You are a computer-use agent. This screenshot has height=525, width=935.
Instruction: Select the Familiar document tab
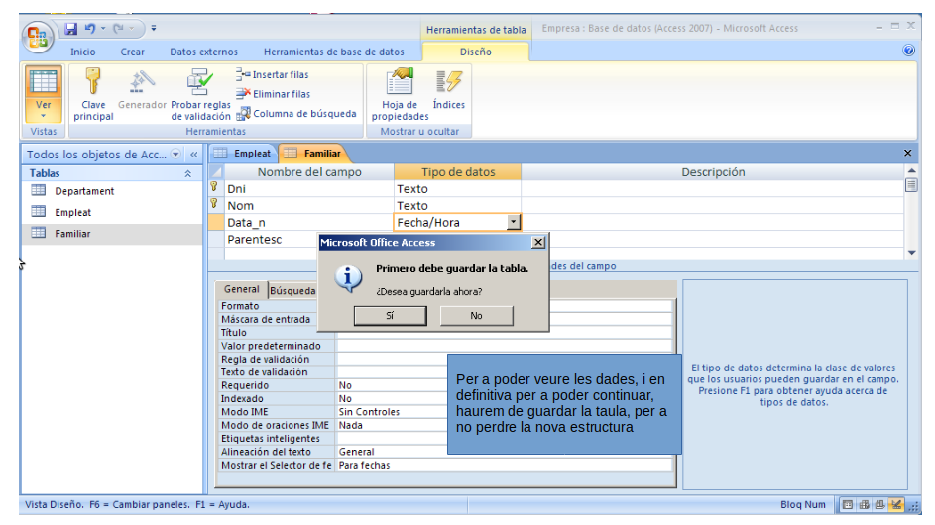click(312, 154)
